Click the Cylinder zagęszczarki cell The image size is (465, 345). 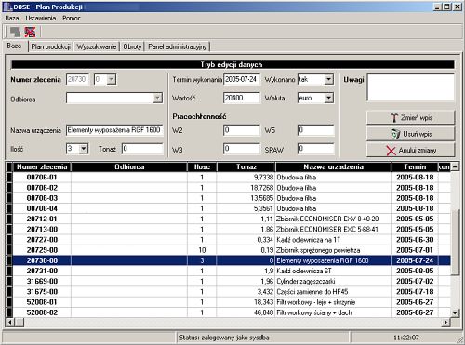pos(333,281)
